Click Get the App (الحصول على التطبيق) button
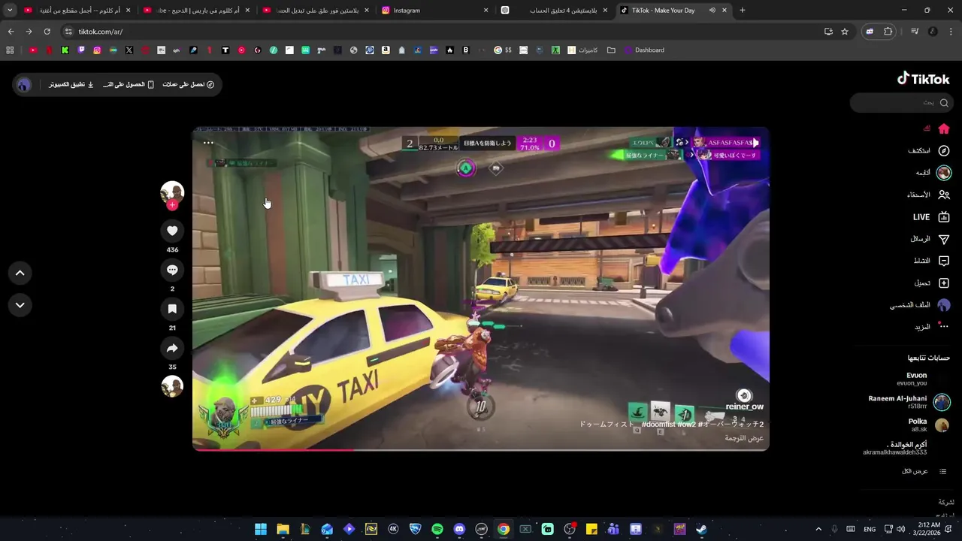Image resolution: width=962 pixels, height=541 pixels. point(129,85)
